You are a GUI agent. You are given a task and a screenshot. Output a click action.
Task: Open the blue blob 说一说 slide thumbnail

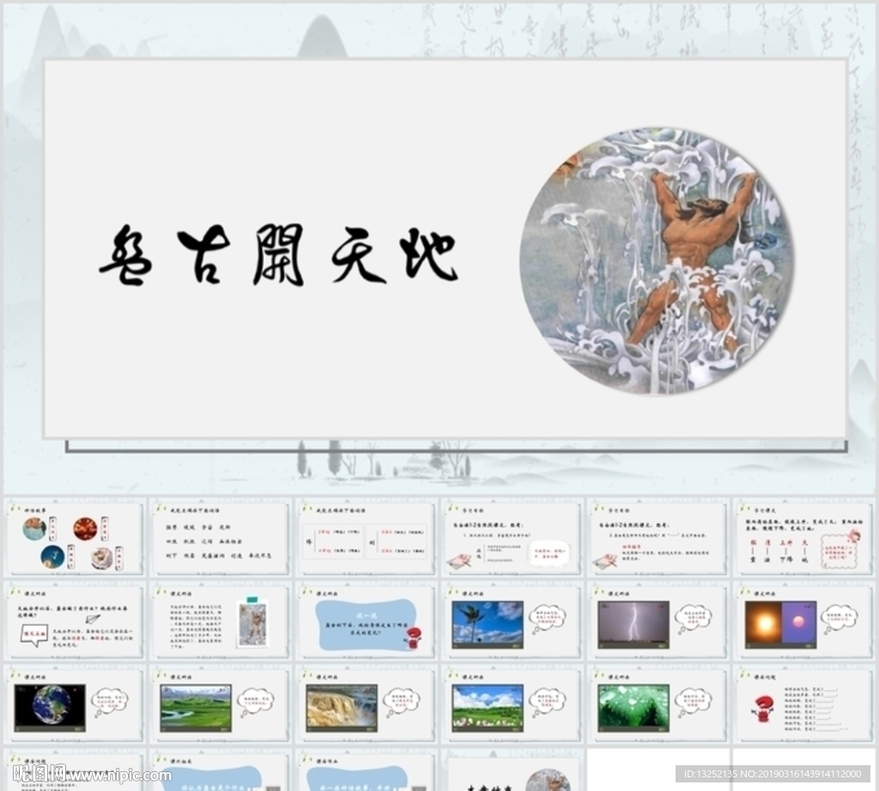[366, 620]
